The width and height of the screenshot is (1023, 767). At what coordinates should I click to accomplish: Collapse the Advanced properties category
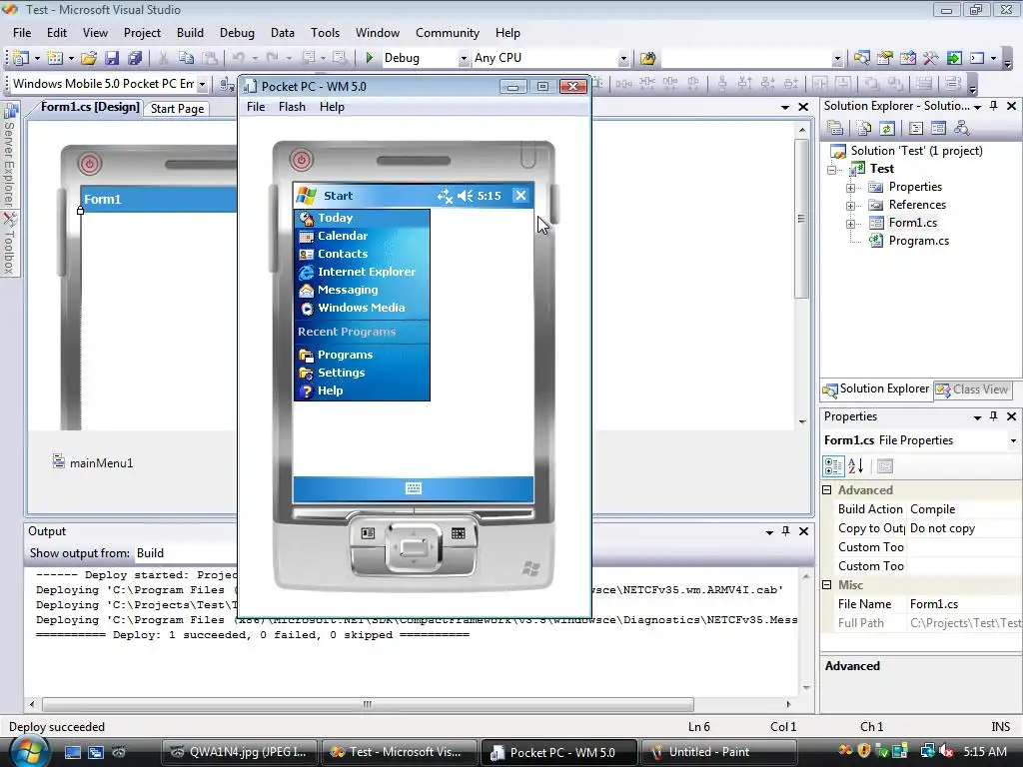tap(827, 489)
